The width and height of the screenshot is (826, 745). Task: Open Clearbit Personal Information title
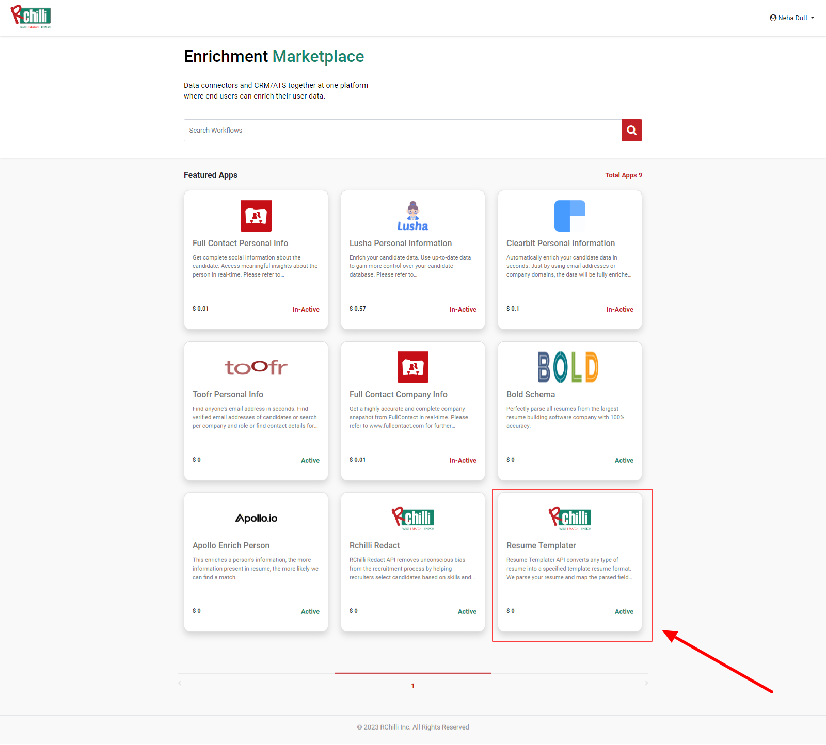click(561, 243)
